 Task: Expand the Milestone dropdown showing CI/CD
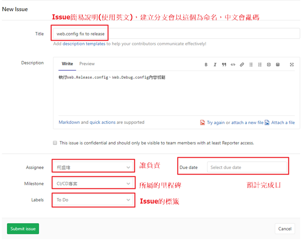(93, 184)
